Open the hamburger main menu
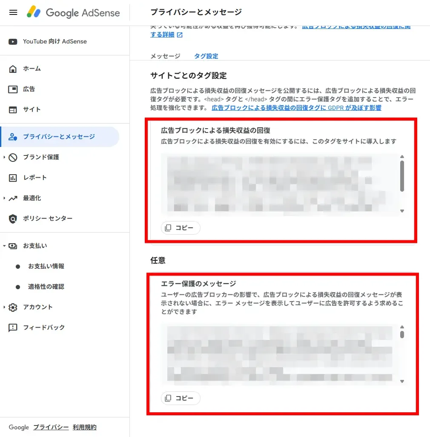Viewport: 430px width, 437px height. pos(13,12)
